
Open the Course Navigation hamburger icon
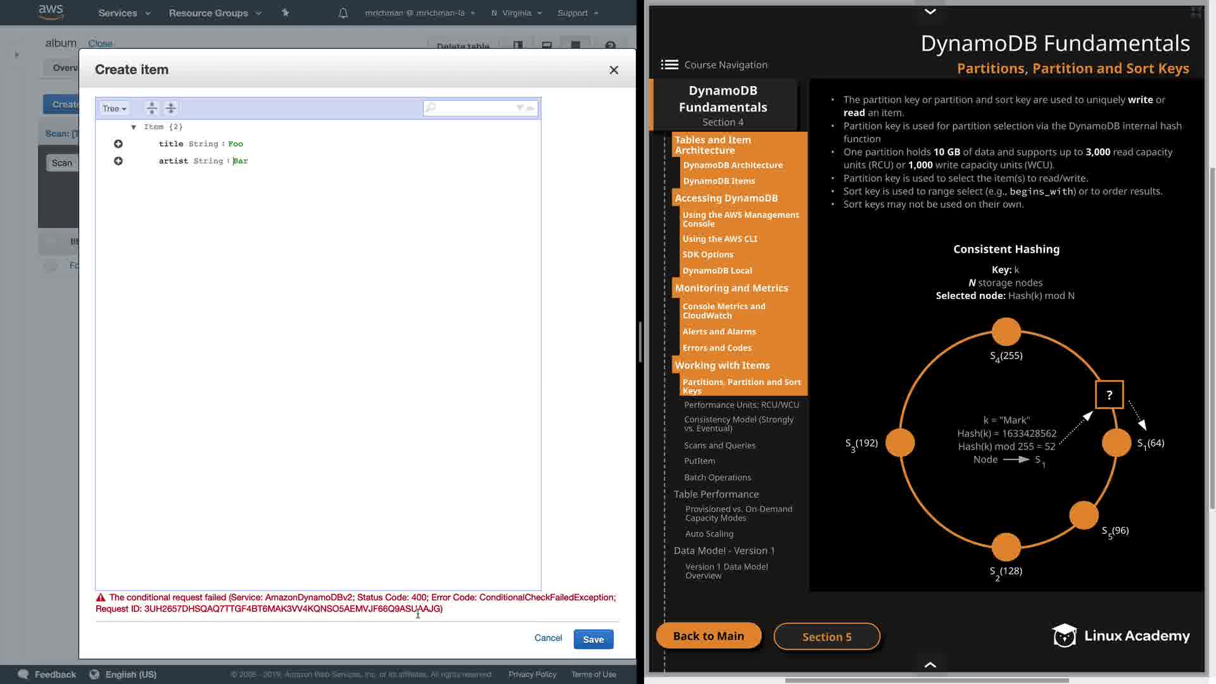point(669,65)
